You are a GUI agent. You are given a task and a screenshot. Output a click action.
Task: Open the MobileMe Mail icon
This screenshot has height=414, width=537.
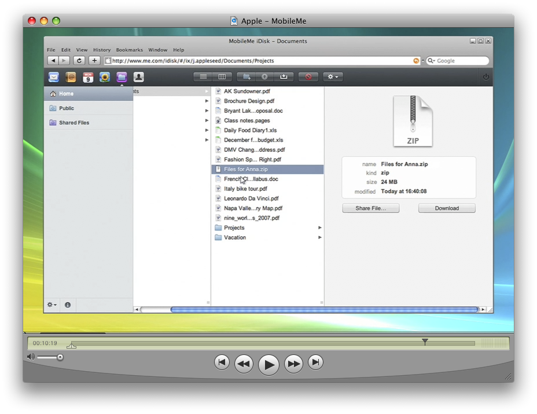tap(54, 77)
